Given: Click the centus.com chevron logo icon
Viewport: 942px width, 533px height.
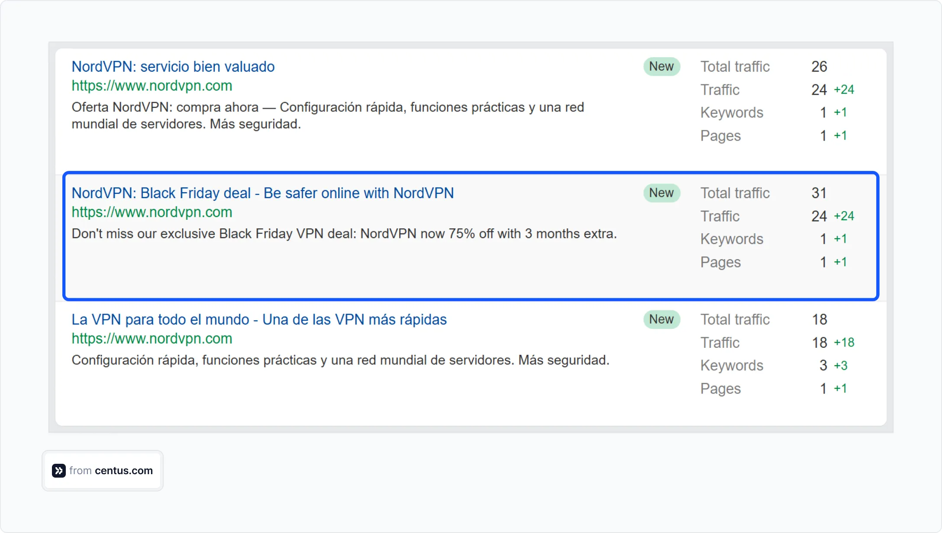Looking at the screenshot, I should (58, 471).
